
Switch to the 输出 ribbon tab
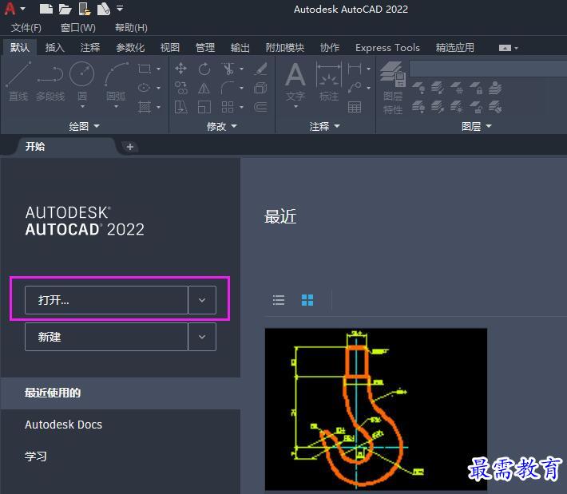click(x=240, y=47)
